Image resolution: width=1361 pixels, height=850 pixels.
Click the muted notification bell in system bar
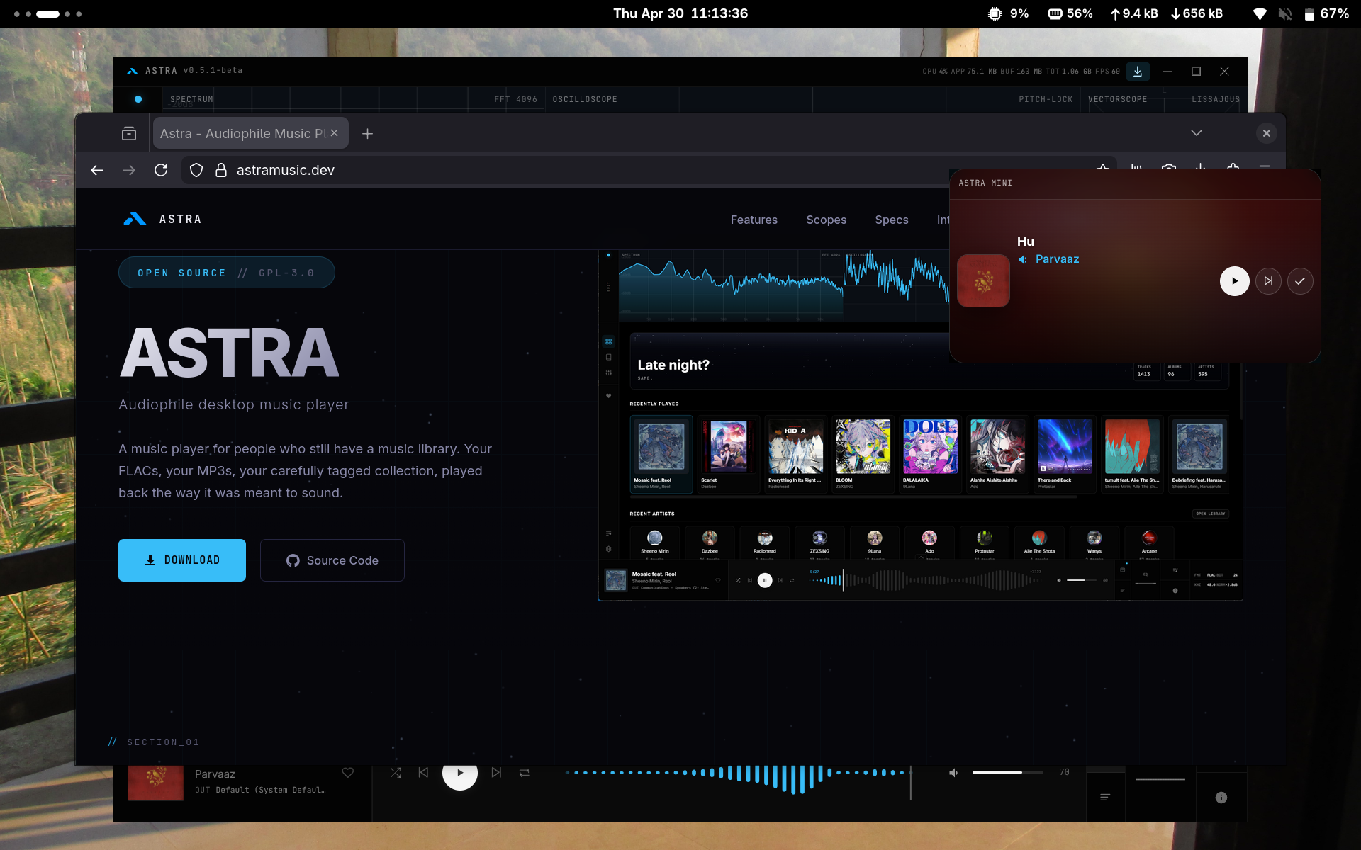[x=1284, y=13]
